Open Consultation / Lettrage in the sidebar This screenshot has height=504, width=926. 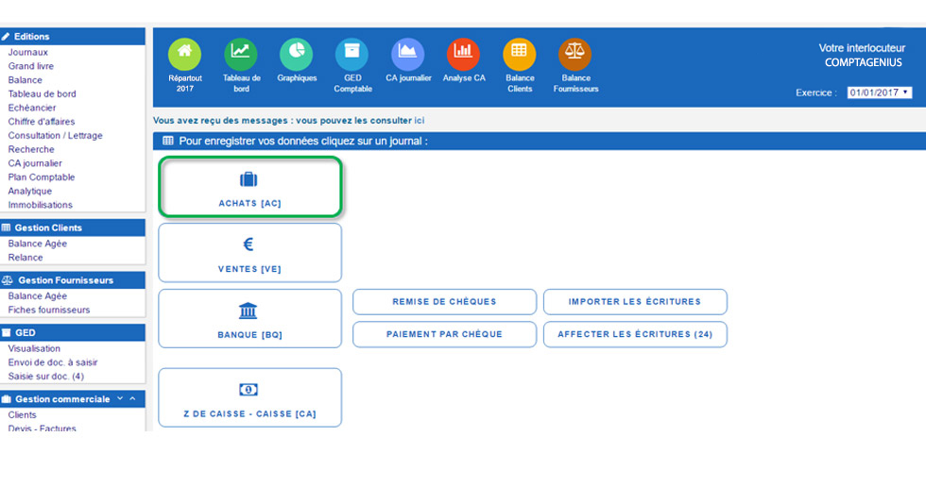55,136
